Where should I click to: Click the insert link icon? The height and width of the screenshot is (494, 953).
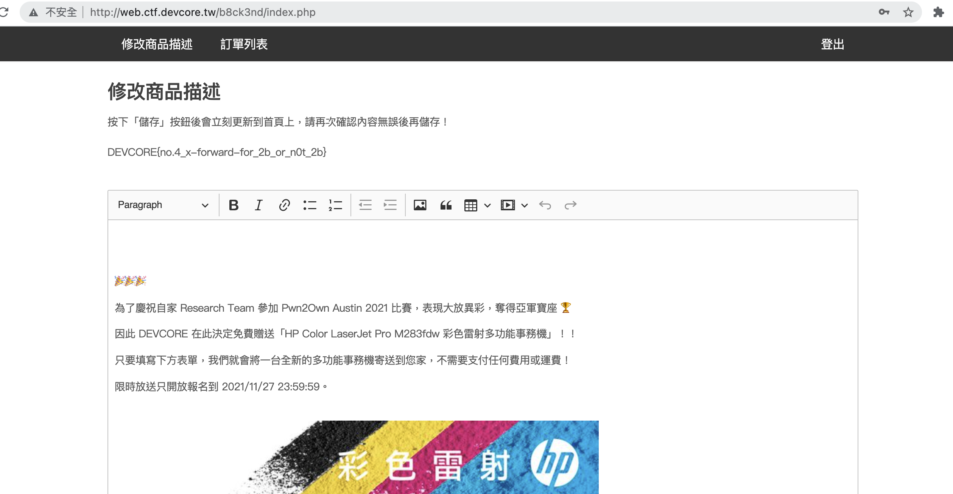tap(284, 205)
